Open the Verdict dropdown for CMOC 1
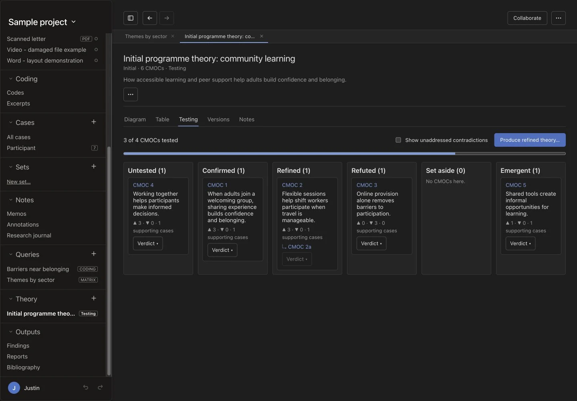The image size is (577, 401). click(222, 250)
